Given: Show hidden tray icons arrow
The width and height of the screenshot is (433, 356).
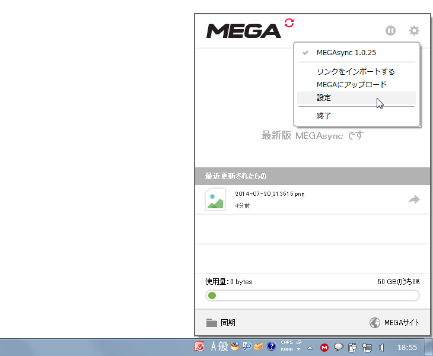Looking at the screenshot, I should [x=310, y=348].
